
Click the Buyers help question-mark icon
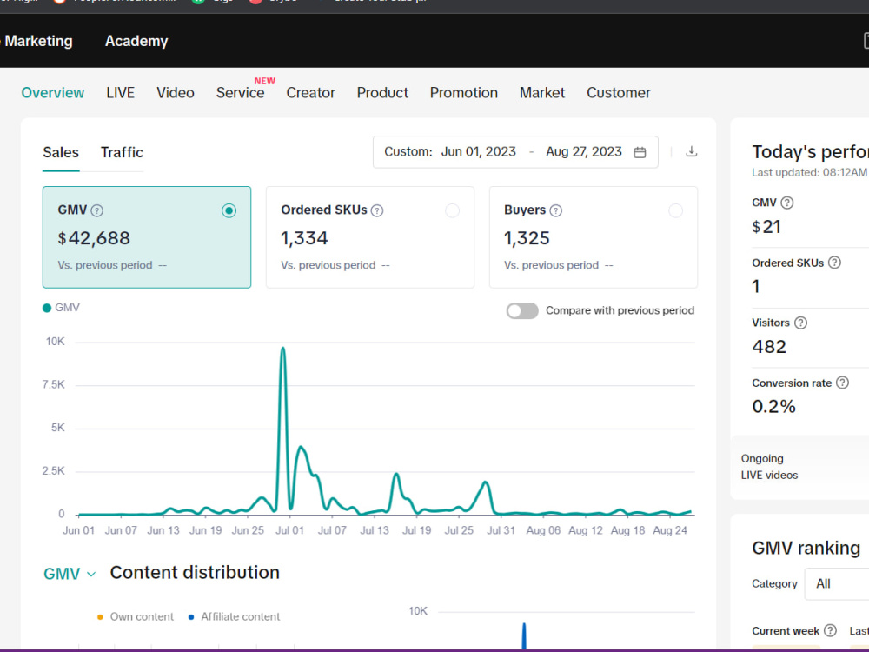tap(555, 210)
